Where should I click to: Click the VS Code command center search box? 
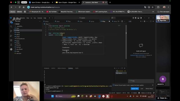tap(82, 18)
